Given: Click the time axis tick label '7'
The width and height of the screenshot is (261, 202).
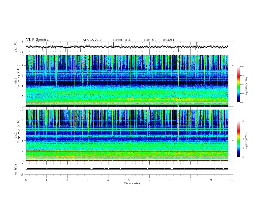Looking at the screenshot, I should (170, 180).
